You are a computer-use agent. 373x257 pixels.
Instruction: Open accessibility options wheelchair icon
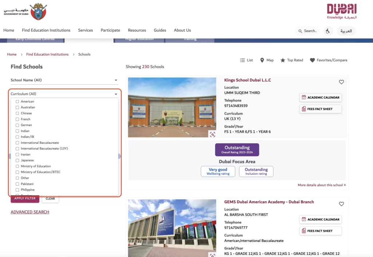coord(328,31)
